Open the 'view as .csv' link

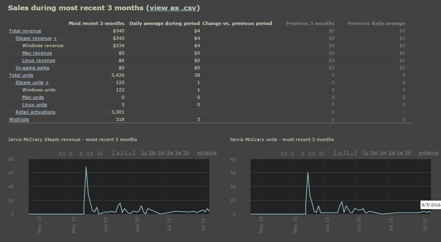(173, 8)
